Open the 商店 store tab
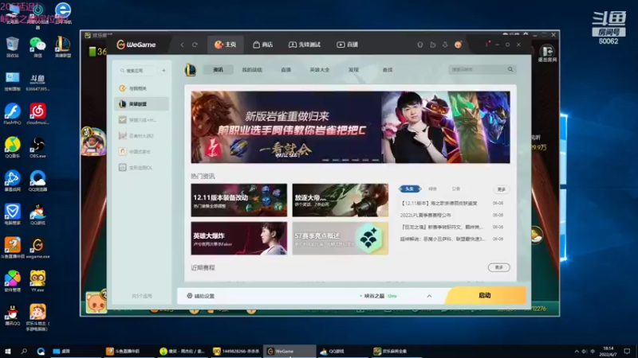Screen dimensions: 638x358 point(263,45)
